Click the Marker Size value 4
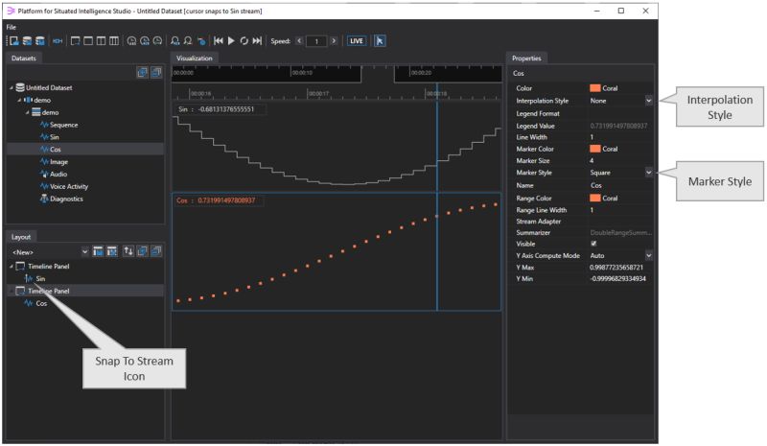Image resolution: width=767 pixels, height=446 pixels. pyautogui.click(x=592, y=161)
